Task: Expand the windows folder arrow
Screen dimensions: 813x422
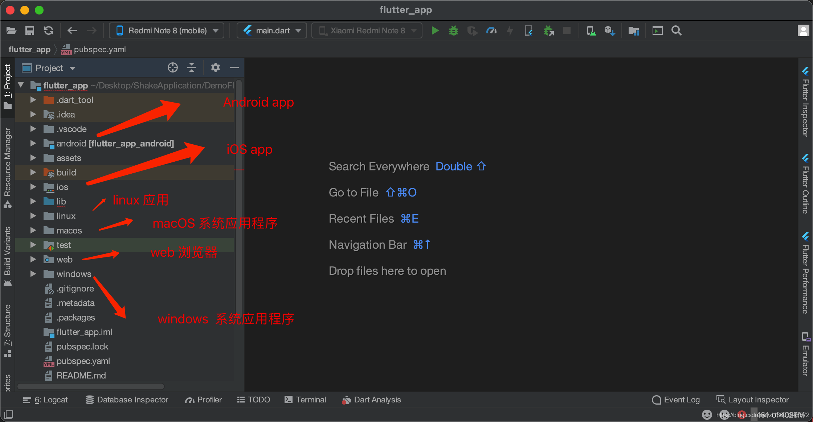Action: click(x=33, y=274)
